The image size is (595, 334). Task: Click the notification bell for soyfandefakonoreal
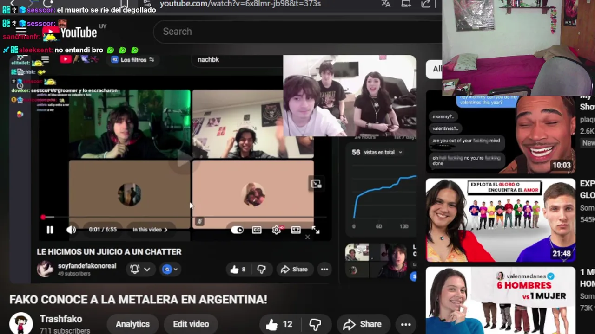(x=134, y=269)
